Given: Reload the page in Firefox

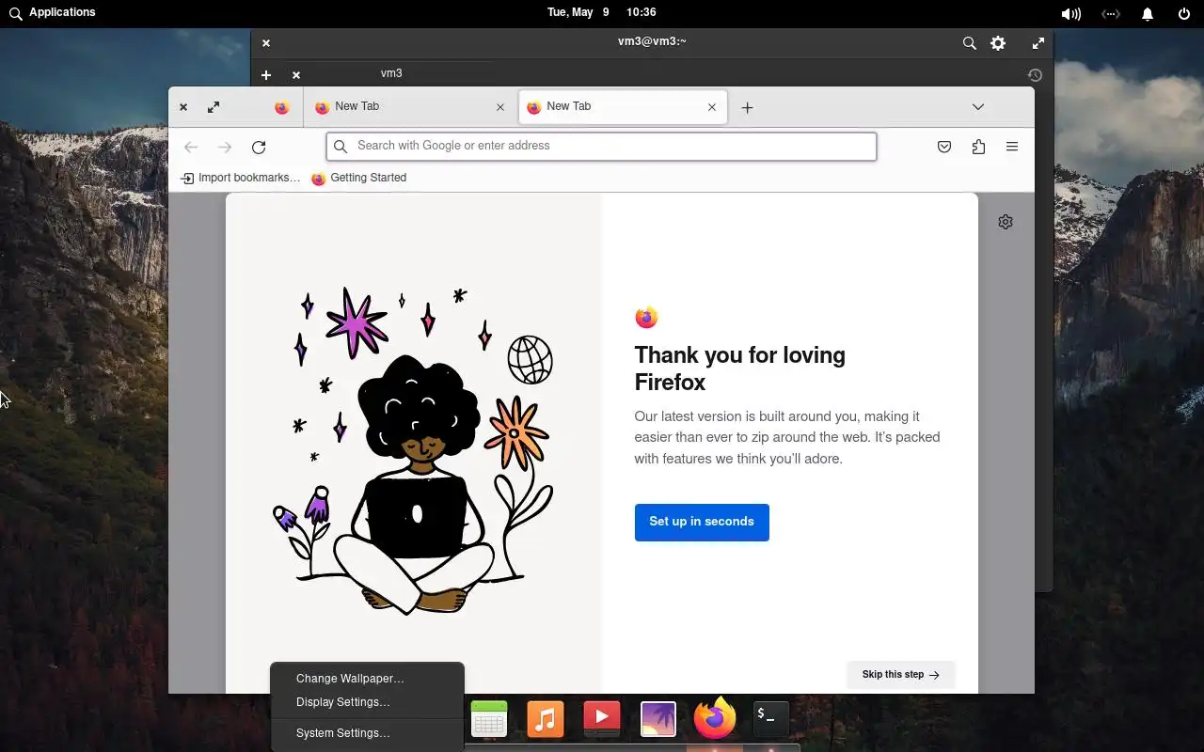Looking at the screenshot, I should pyautogui.click(x=259, y=147).
